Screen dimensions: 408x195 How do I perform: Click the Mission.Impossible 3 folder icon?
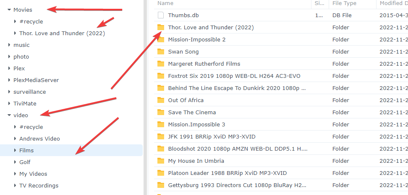[161, 124]
